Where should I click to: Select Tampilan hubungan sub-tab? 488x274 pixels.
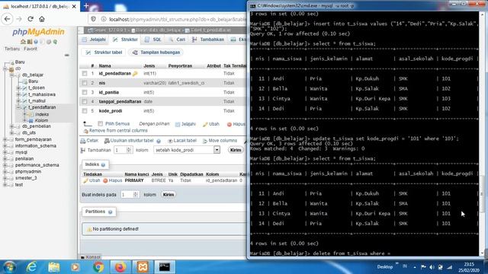tap(156, 53)
